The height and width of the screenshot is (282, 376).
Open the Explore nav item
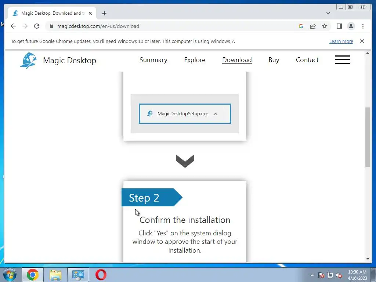click(x=195, y=60)
